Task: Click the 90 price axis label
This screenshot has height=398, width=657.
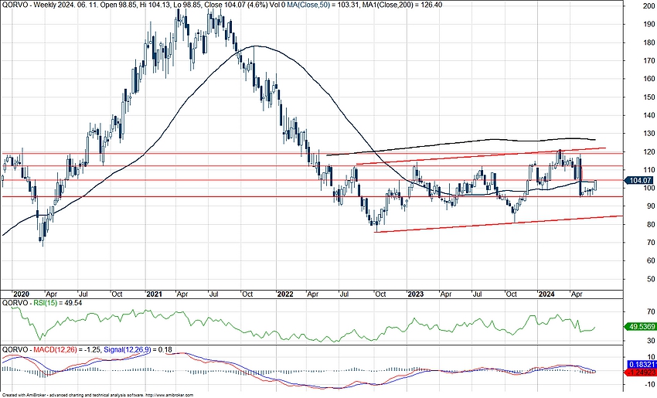Action: click(x=650, y=206)
